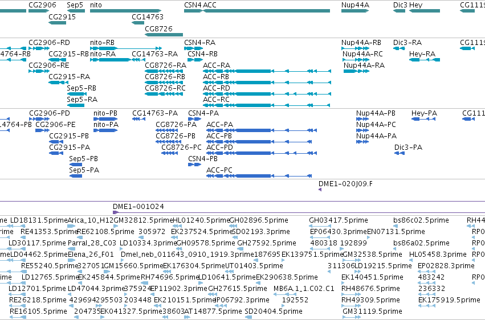Open transcript Nup44A-RB
Screen dimensions: 485x320
click(x=355, y=48)
